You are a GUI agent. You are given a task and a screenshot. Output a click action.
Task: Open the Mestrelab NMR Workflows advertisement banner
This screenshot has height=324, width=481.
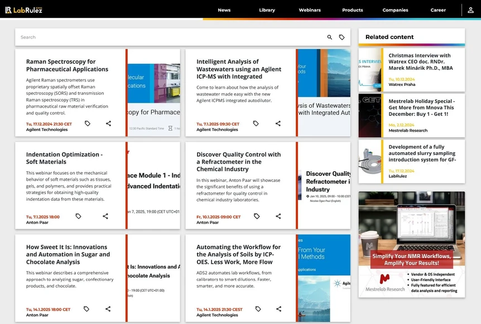pyautogui.click(x=412, y=245)
